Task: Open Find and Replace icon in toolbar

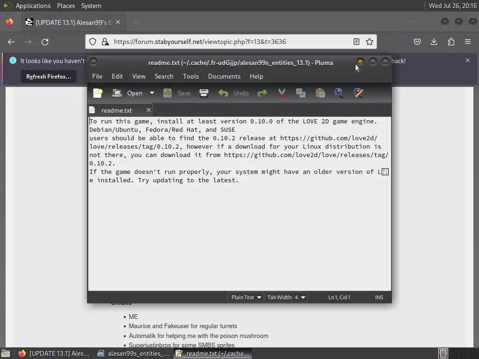Action: pos(358,93)
